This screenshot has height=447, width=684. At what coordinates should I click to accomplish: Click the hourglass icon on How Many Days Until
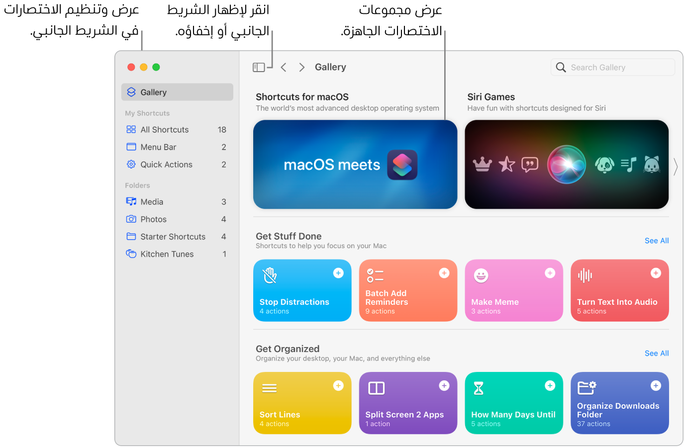click(479, 388)
